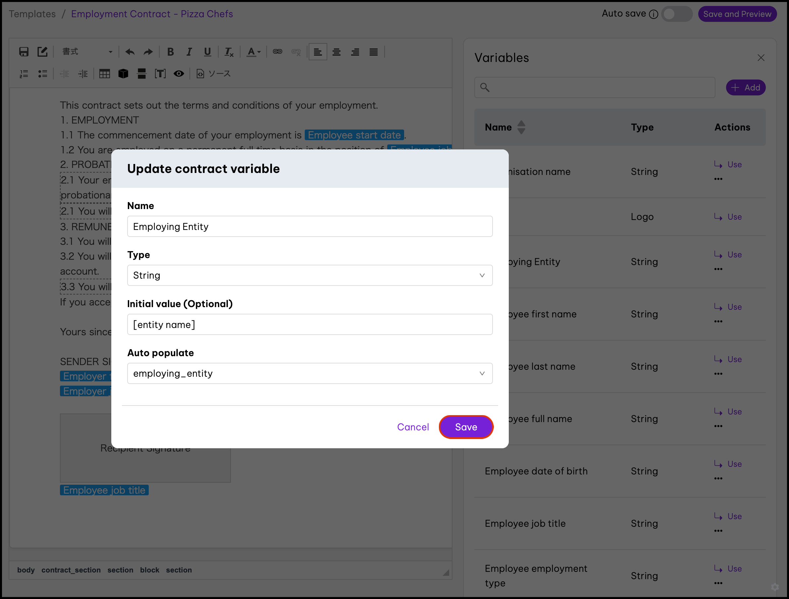Image resolution: width=789 pixels, height=599 pixels.
Task: Click the justify text alignment icon
Action: tap(373, 52)
